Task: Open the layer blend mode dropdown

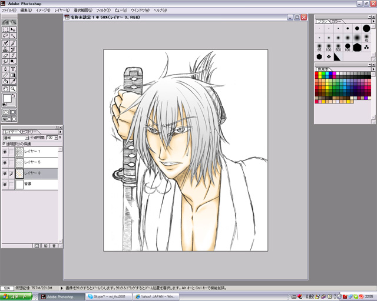Action: point(27,138)
